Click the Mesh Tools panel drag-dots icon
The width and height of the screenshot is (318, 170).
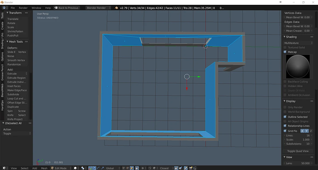(26, 41)
